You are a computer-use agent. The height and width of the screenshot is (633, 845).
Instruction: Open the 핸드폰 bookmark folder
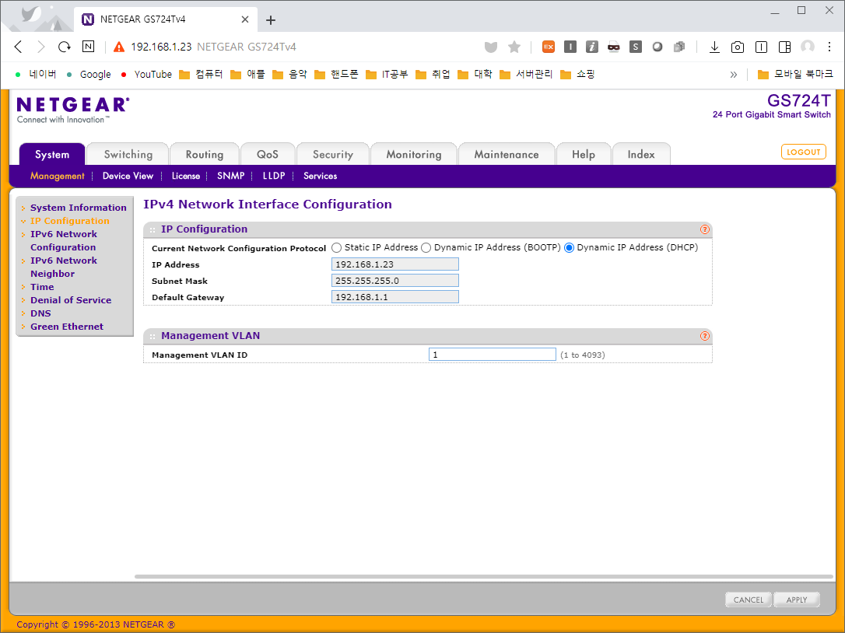[336, 75]
